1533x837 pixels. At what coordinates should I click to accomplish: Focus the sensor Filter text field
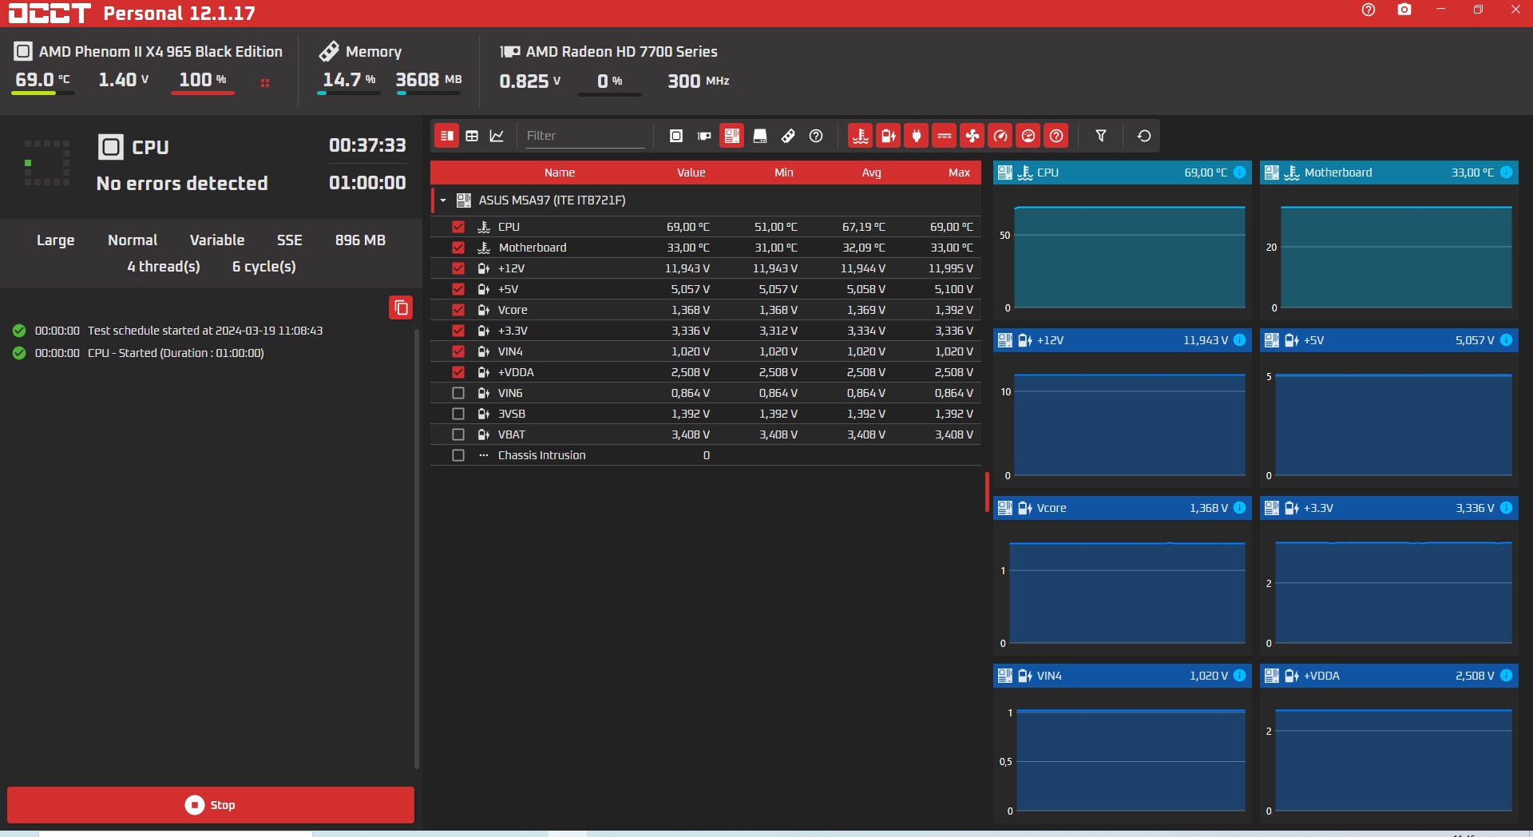point(584,136)
